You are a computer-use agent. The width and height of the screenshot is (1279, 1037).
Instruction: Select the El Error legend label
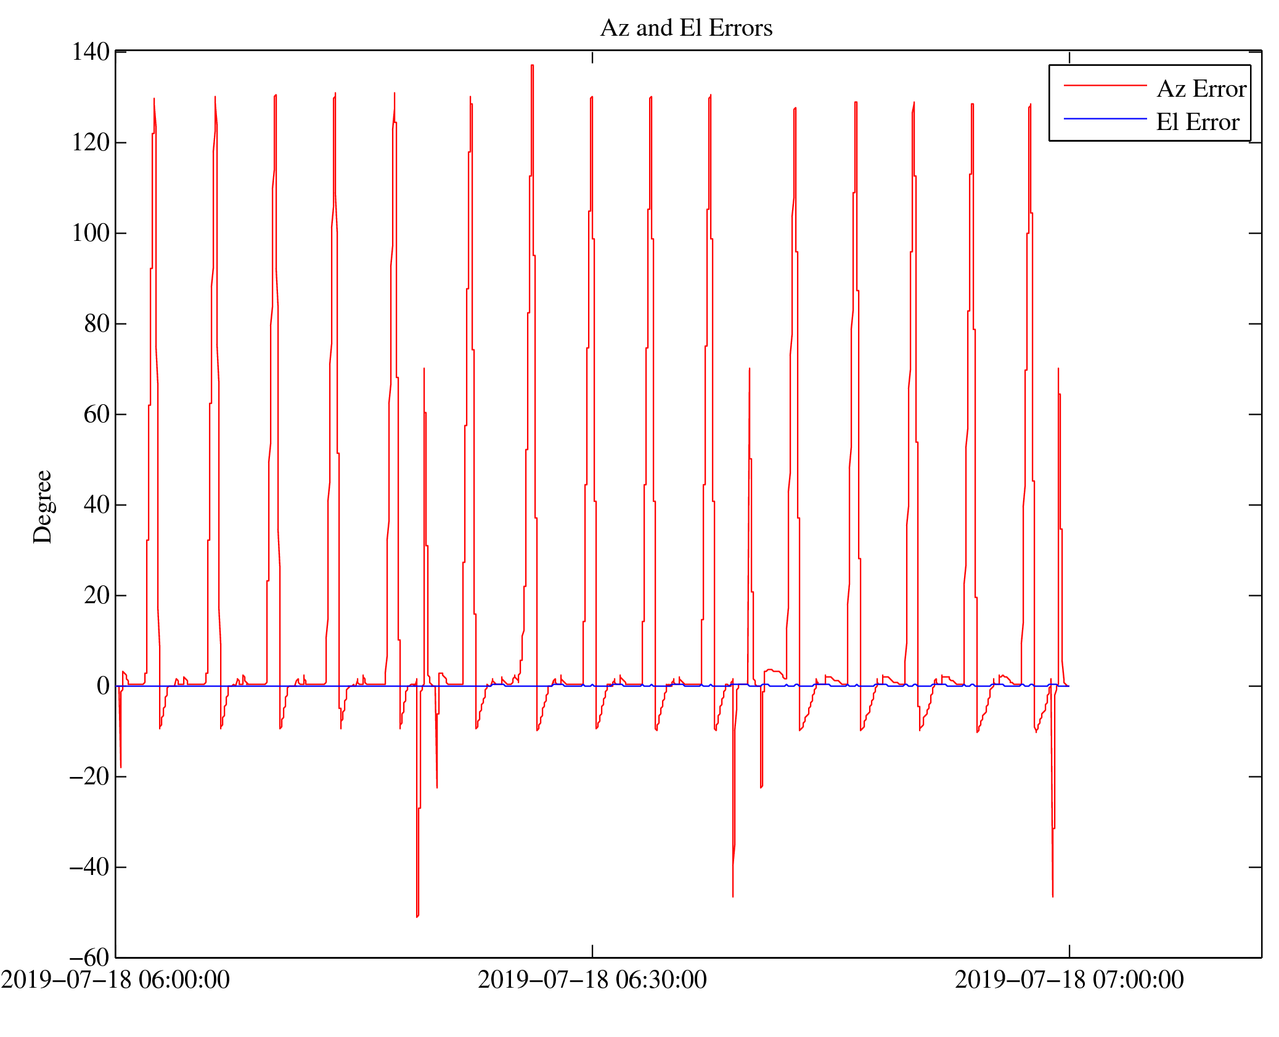[1197, 123]
